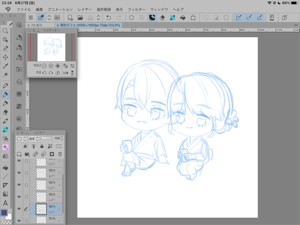Click the Clear spinner icon in command bar

point(132,18)
